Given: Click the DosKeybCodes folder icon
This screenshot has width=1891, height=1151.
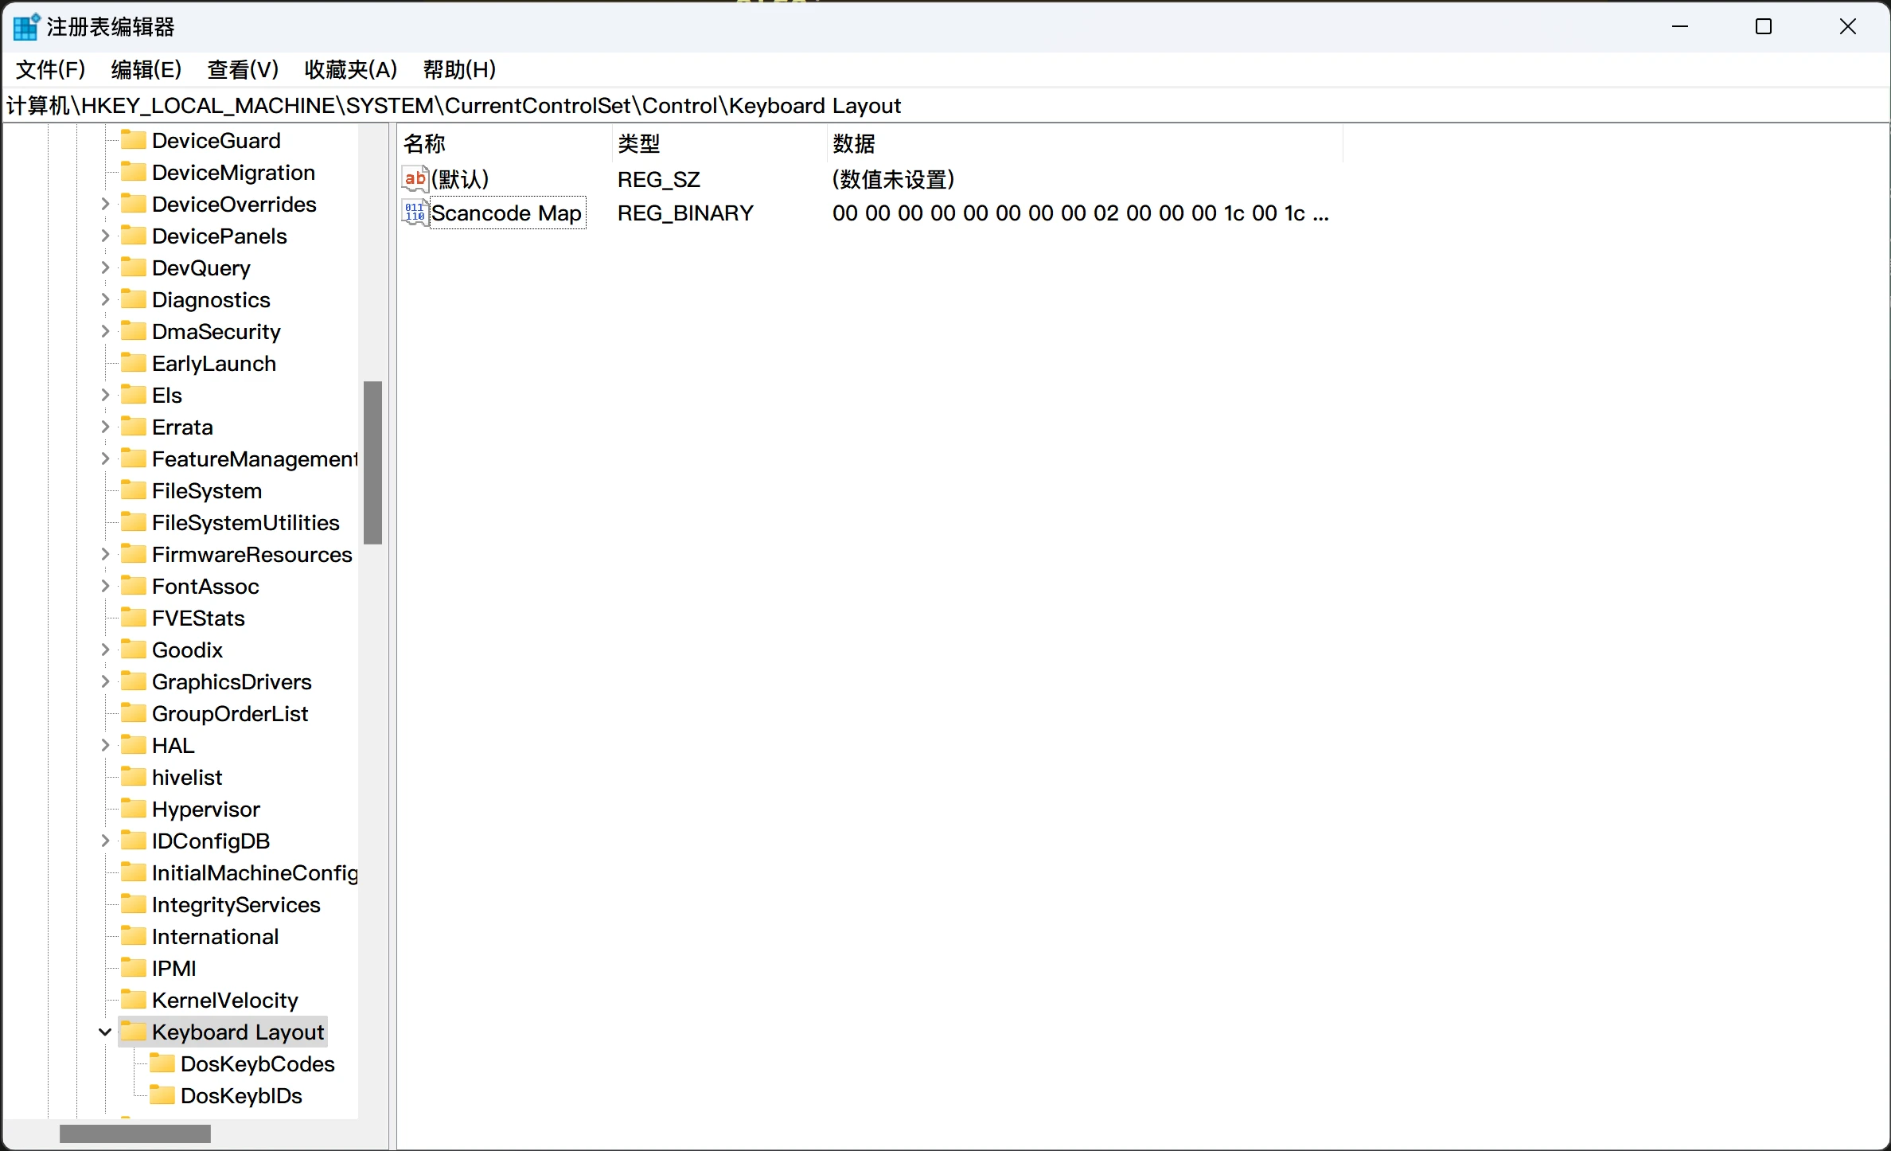Looking at the screenshot, I should [162, 1063].
